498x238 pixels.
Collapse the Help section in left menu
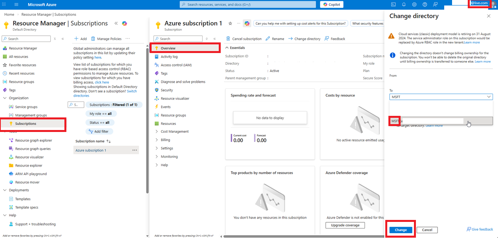[x=5, y=215]
